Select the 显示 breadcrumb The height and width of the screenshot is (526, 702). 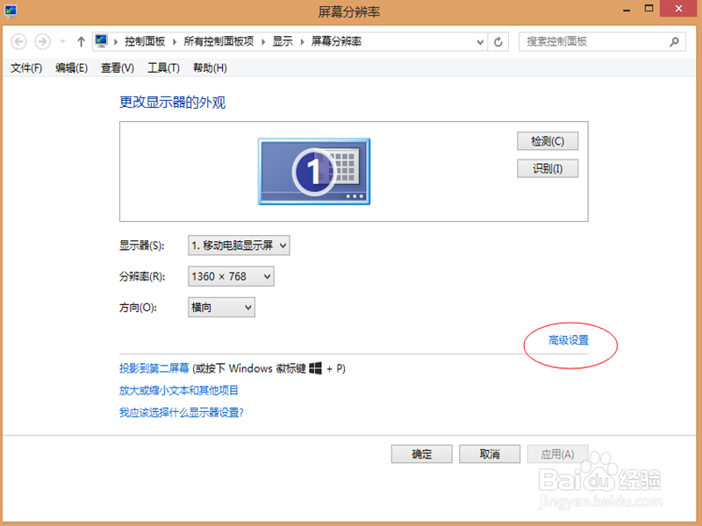coord(283,41)
